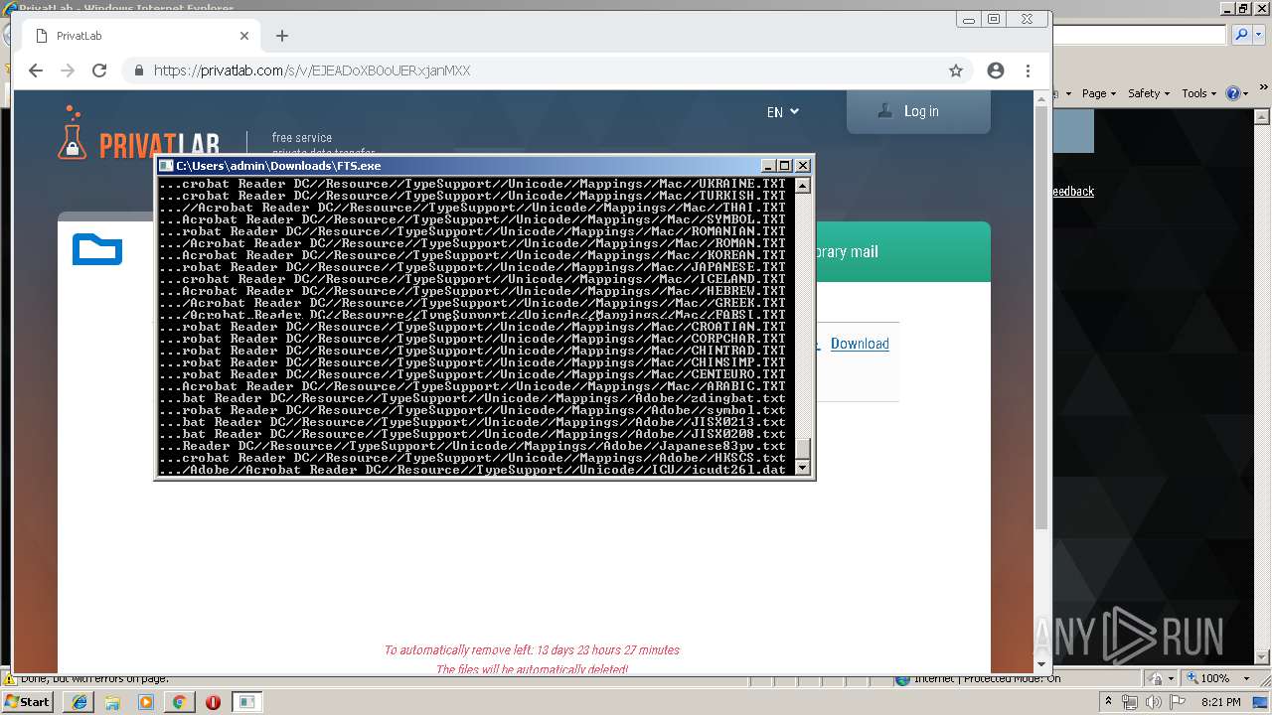Show hidden system tray icons
1272x715 pixels.
pos(1108,702)
